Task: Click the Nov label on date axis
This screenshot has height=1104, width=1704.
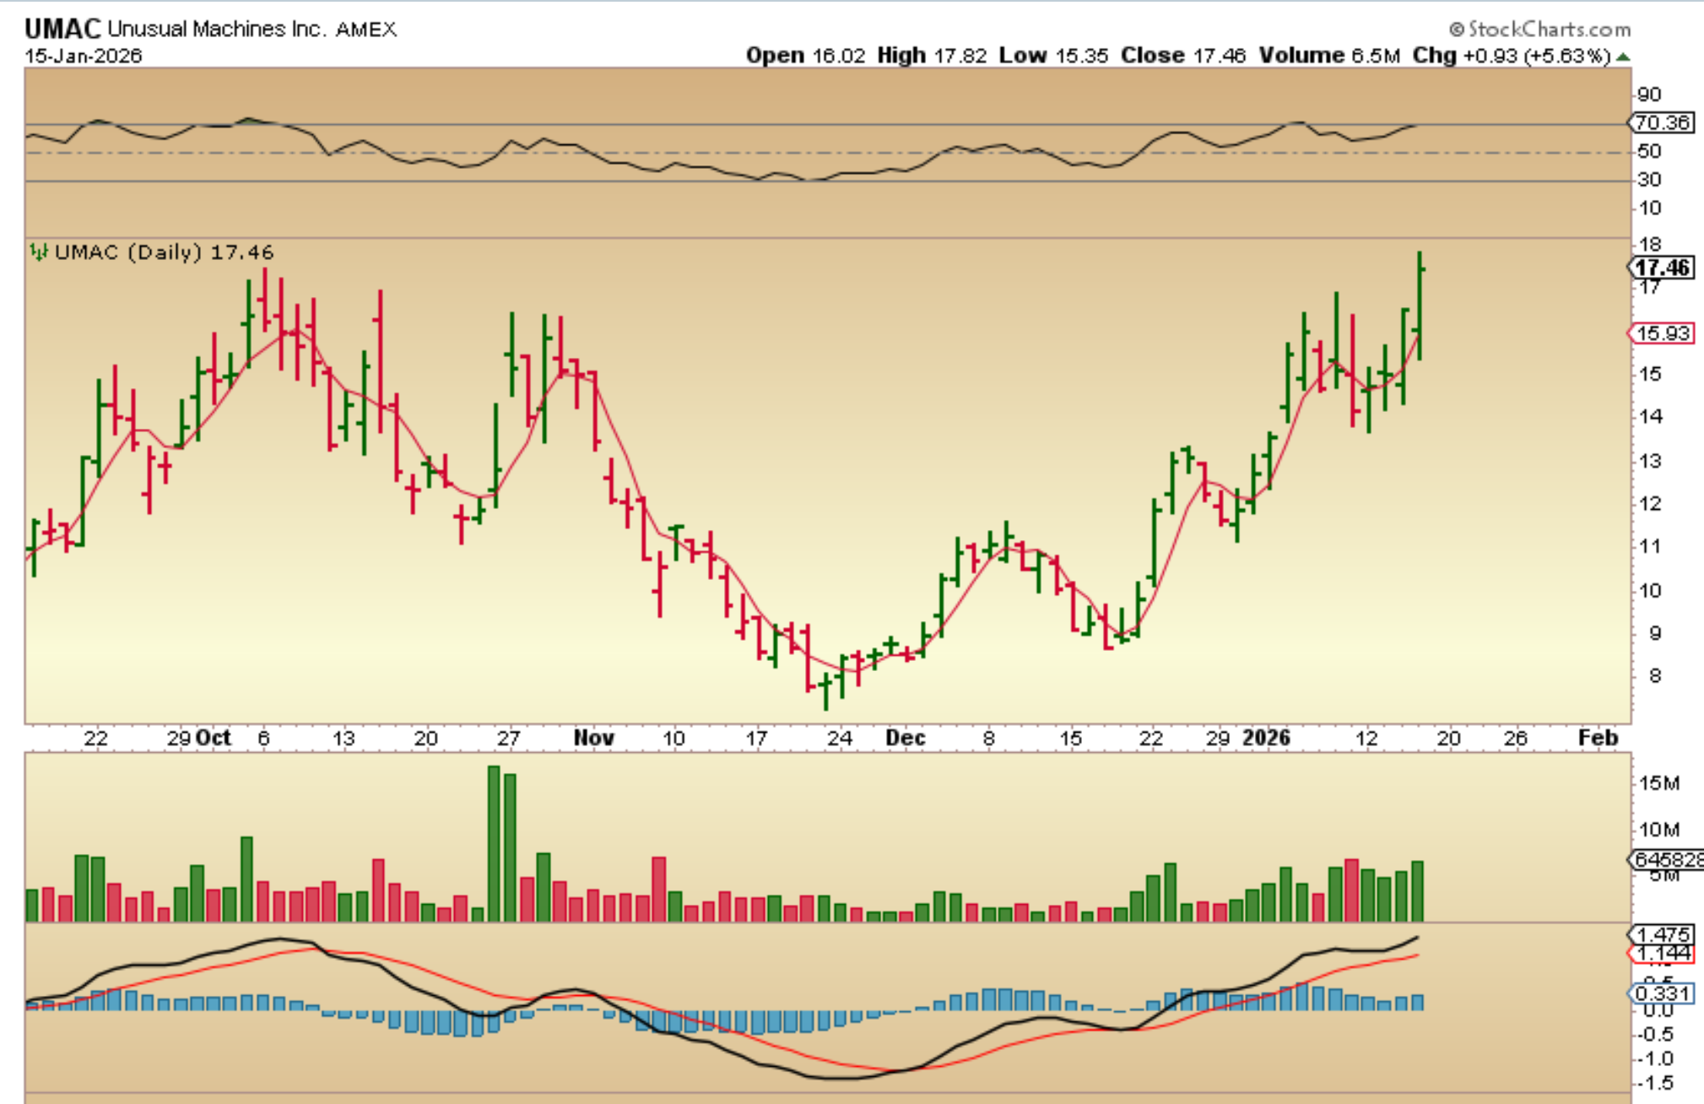Action: click(593, 738)
